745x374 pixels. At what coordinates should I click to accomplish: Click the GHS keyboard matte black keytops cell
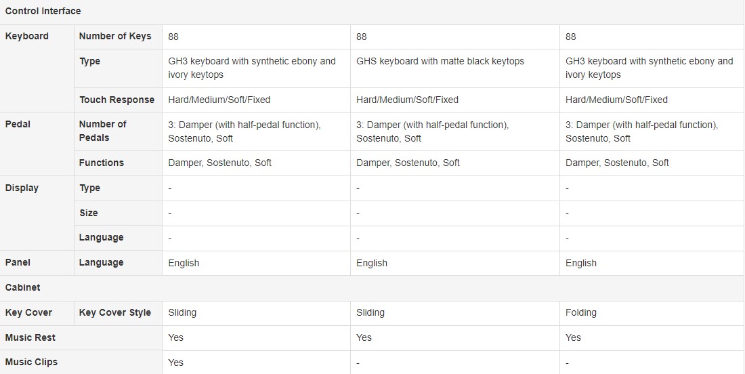[440, 61]
